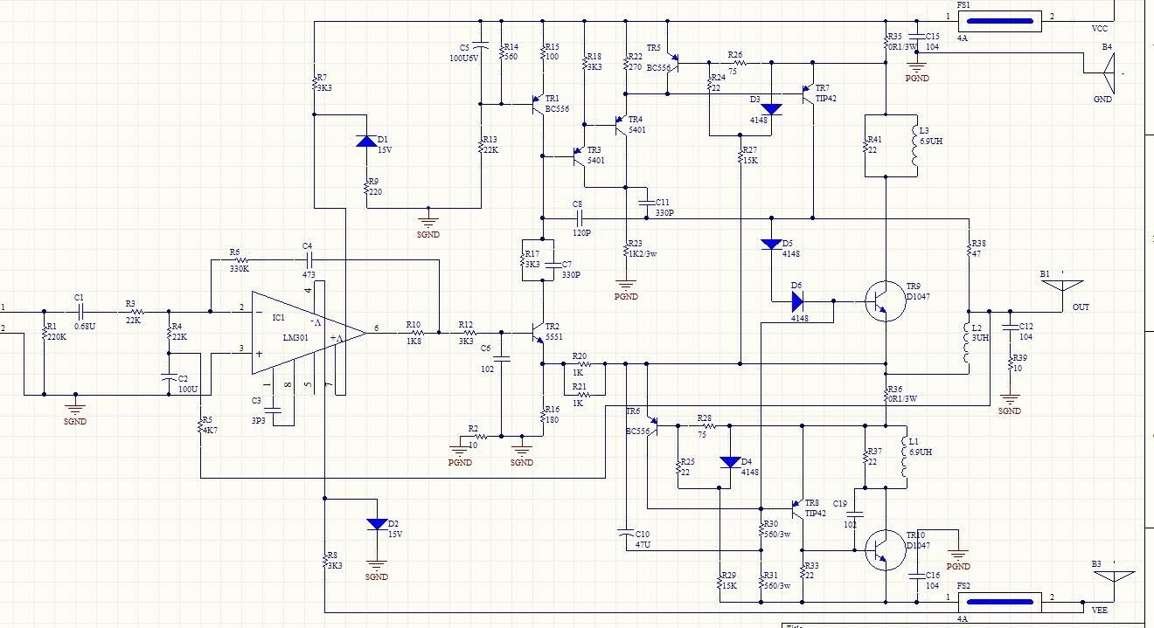The image size is (1154, 628).
Task: Click the 'OUT' net label
Action: click(x=1081, y=307)
